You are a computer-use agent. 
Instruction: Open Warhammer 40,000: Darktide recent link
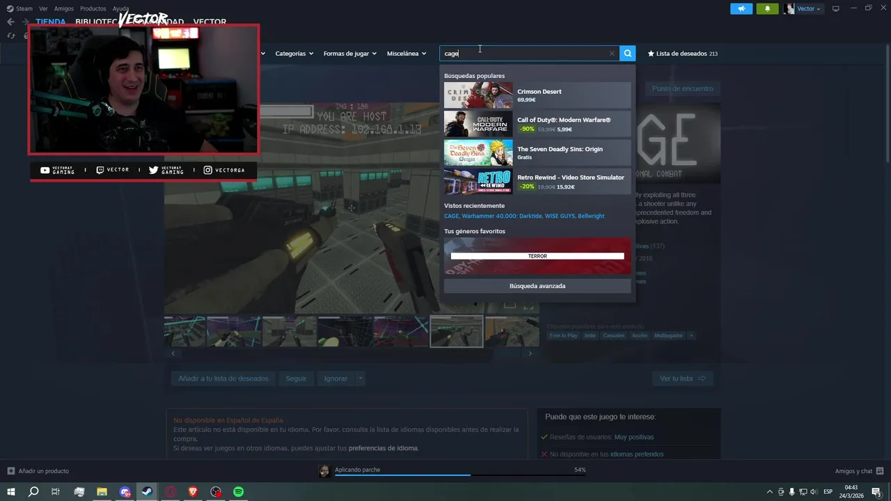501,216
